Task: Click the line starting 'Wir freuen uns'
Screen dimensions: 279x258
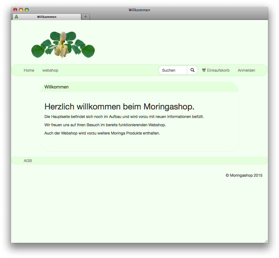Action: click(105, 125)
